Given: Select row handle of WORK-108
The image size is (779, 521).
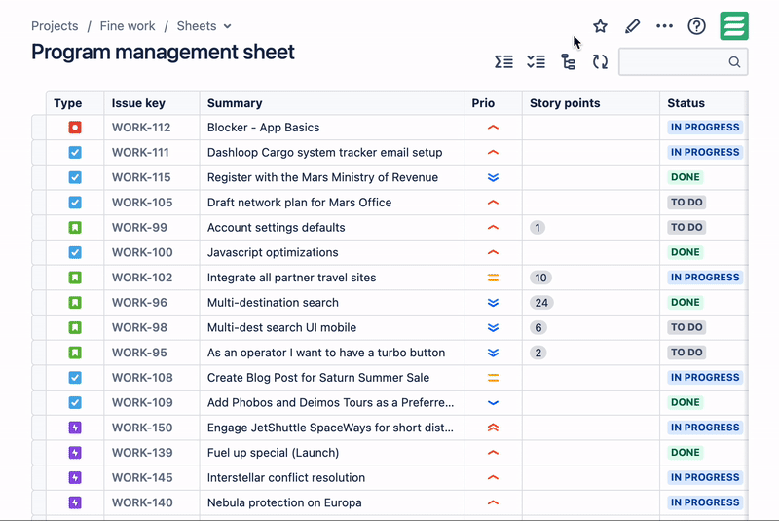Looking at the screenshot, I should (x=39, y=378).
